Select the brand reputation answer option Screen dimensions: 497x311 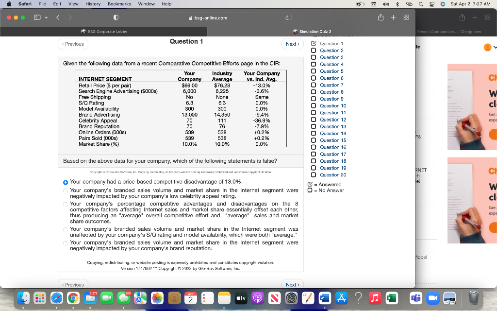[66, 242]
